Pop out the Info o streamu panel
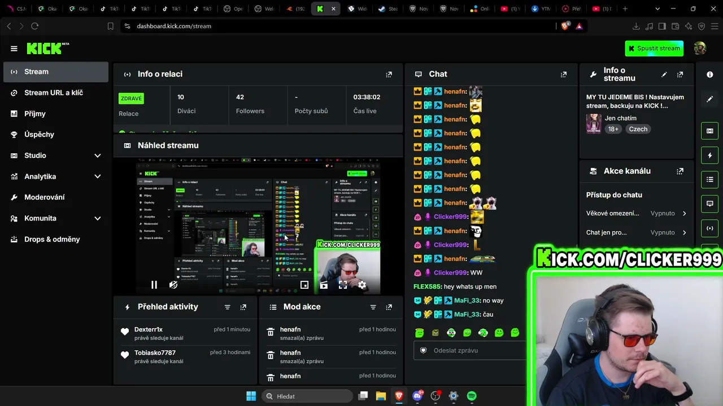The width and height of the screenshot is (723, 406). [x=680, y=74]
